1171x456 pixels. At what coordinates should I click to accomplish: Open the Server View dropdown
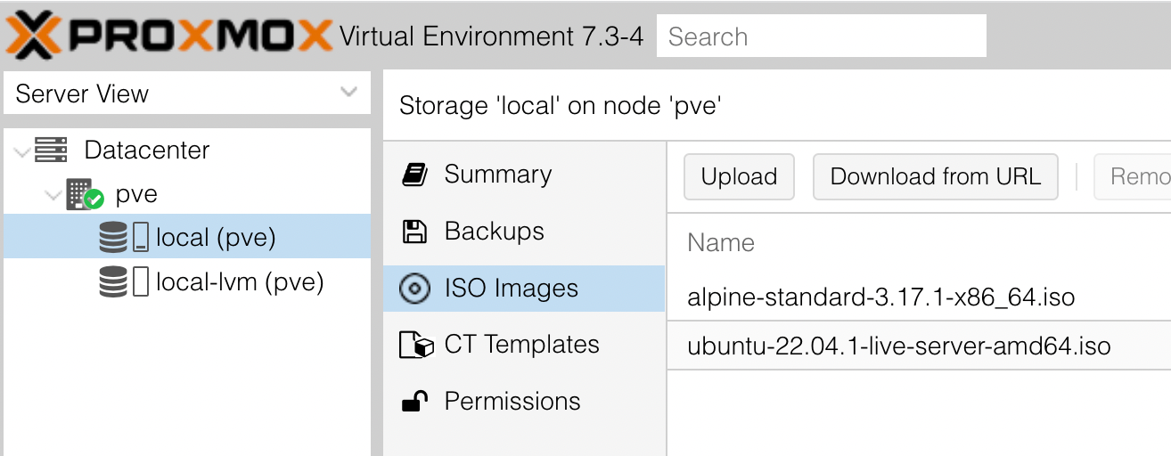coord(187,94)
